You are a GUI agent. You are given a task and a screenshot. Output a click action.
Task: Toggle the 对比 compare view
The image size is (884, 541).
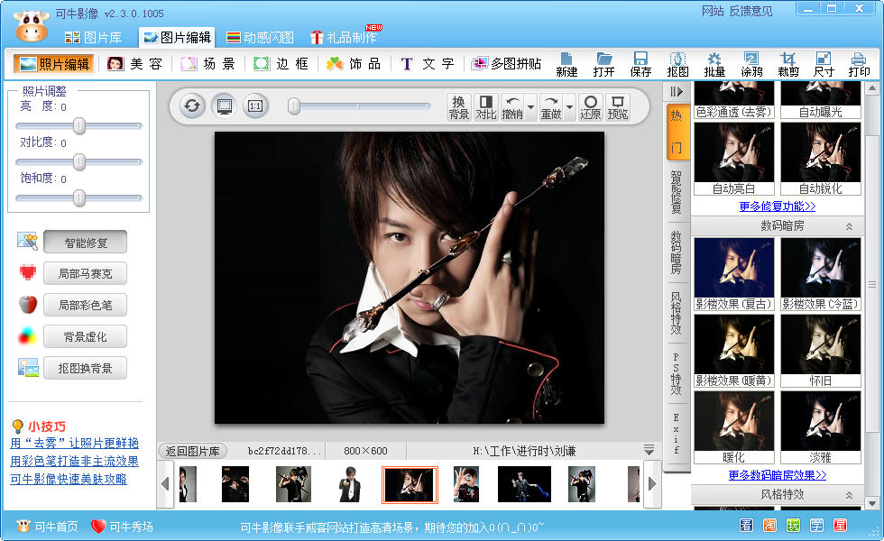coord(486,107)
